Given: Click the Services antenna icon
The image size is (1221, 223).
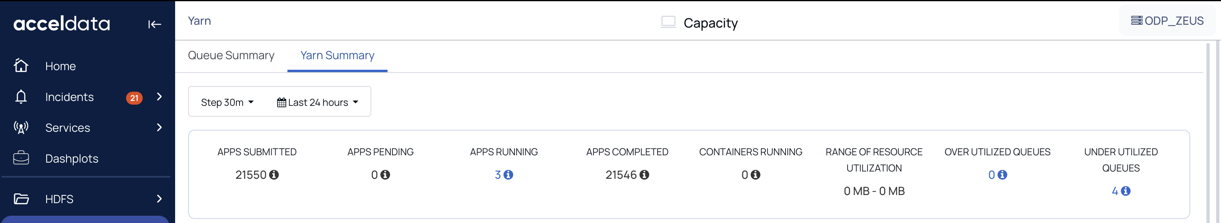Looking at the screenshot, I should [x=21, y=127].
